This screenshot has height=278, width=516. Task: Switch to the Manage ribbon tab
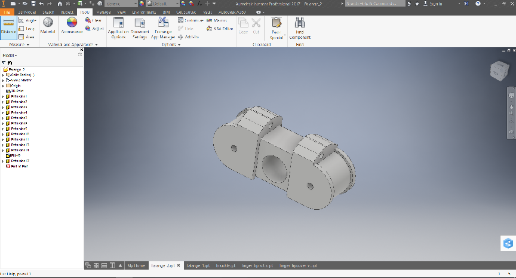tap(103, 12)
